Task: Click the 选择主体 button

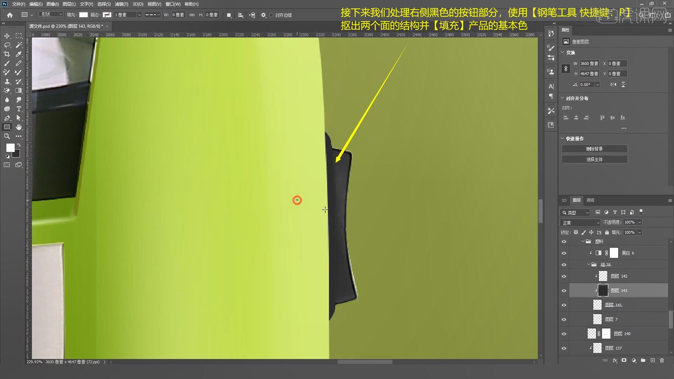Action: click(594, 159)
